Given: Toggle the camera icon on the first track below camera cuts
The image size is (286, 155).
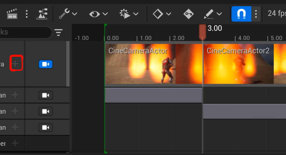Looking at the screenshot, I should click(x=46, y=95).
